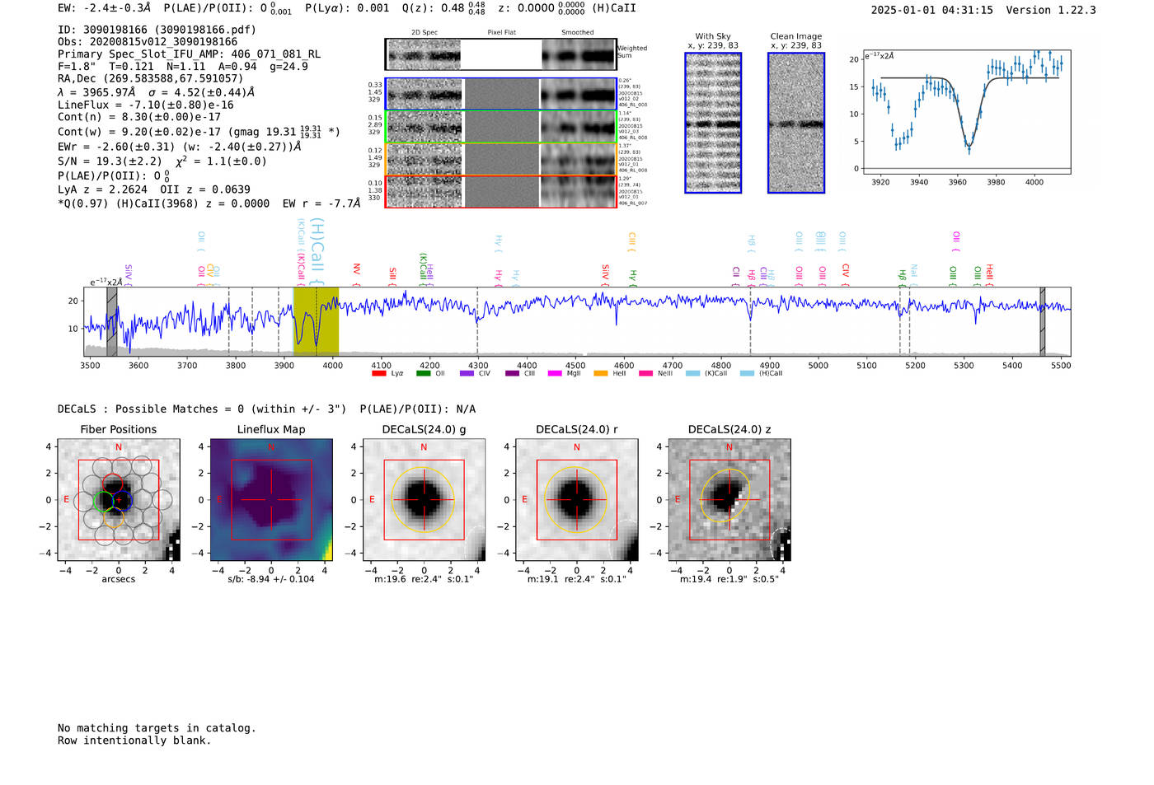Select the blue-bordered 2D spectrum fiber row
This screenshot has height=785, width=1154.
[x=501, y=94]
